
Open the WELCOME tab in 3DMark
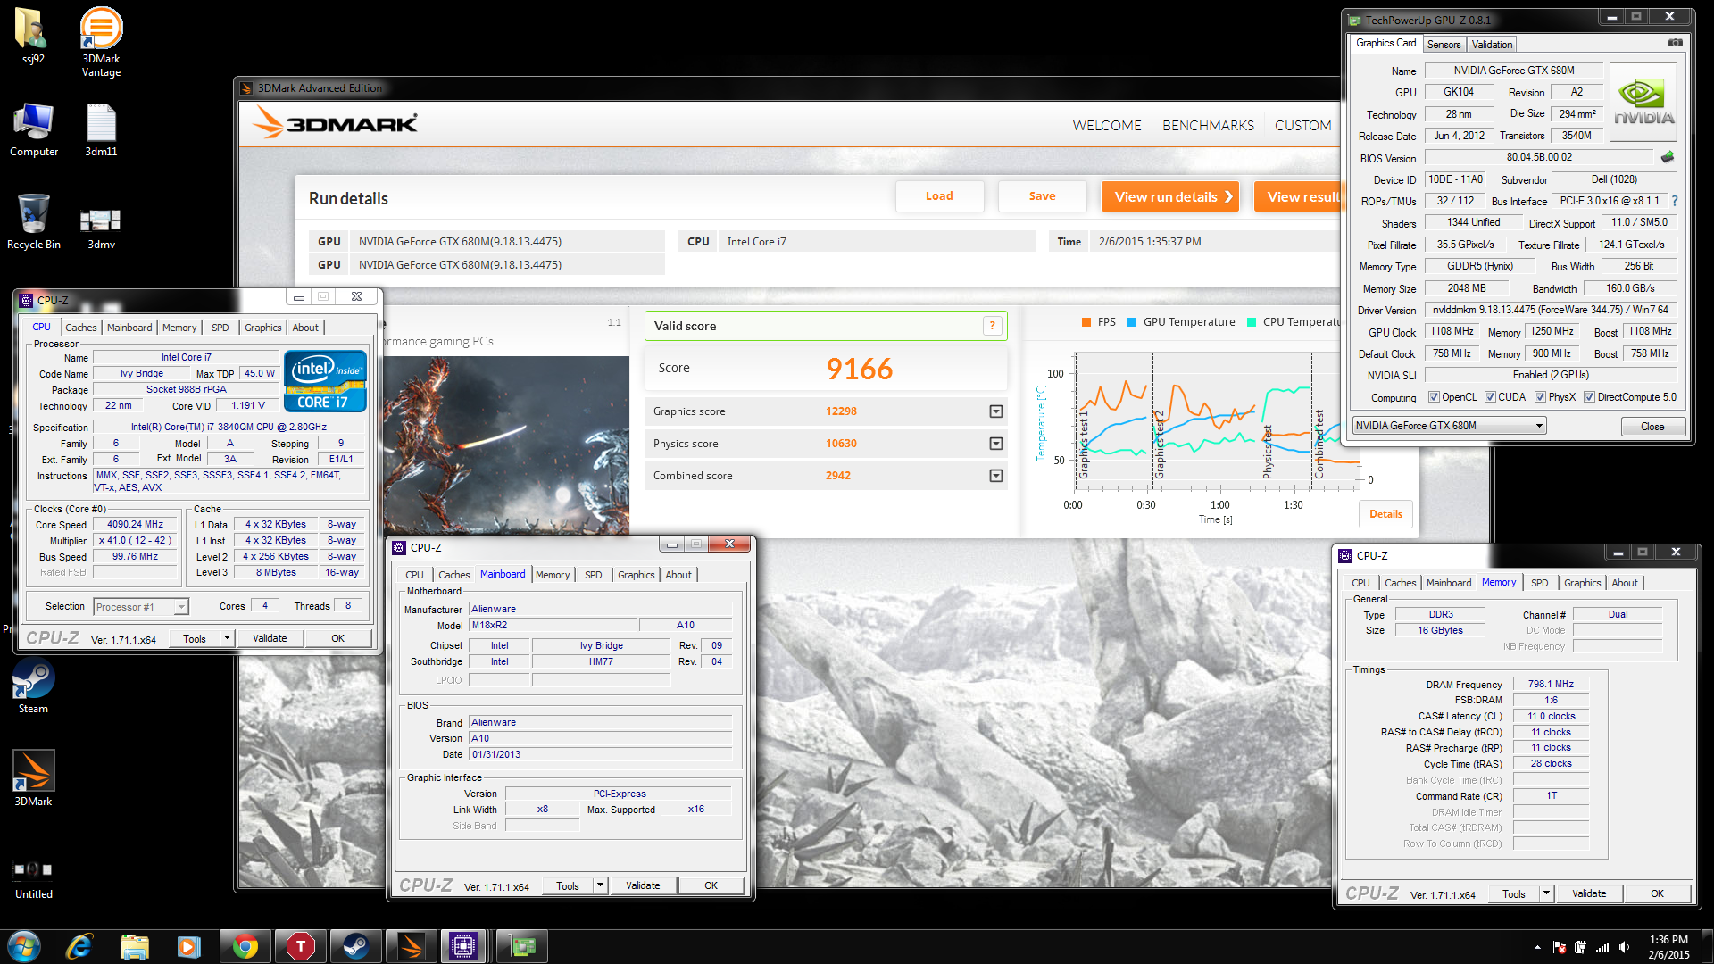1107,126
